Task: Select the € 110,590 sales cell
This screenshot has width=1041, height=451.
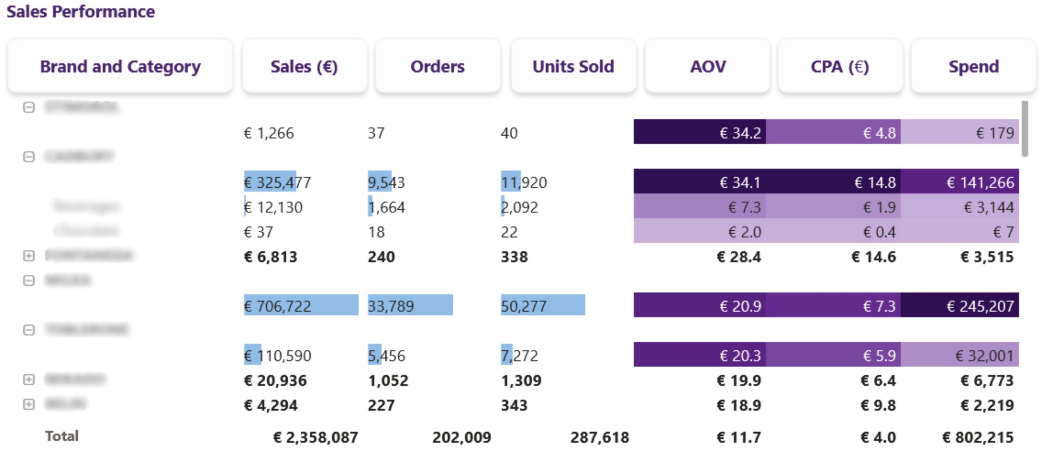Action: coord(277,356)
